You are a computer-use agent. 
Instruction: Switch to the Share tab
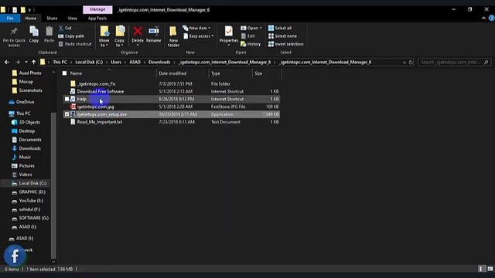pyautogui.click(x=52, y=19)
